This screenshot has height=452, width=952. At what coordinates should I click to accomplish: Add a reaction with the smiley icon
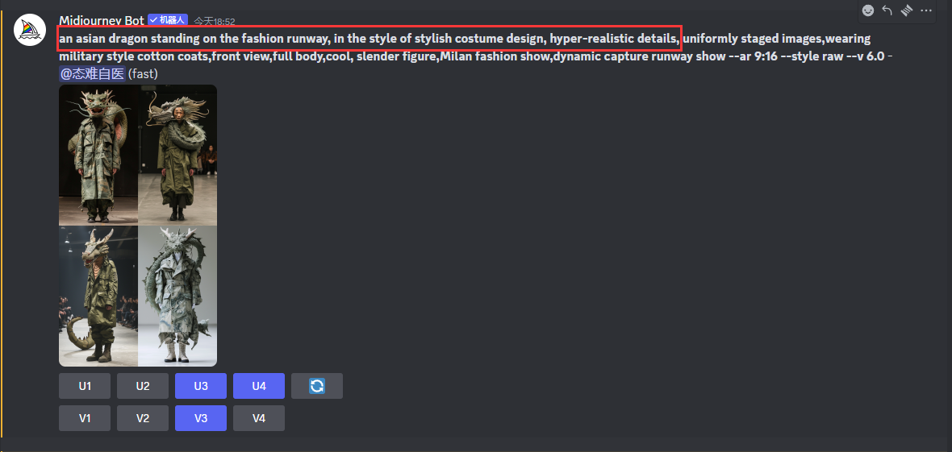[x=868, y=10]
